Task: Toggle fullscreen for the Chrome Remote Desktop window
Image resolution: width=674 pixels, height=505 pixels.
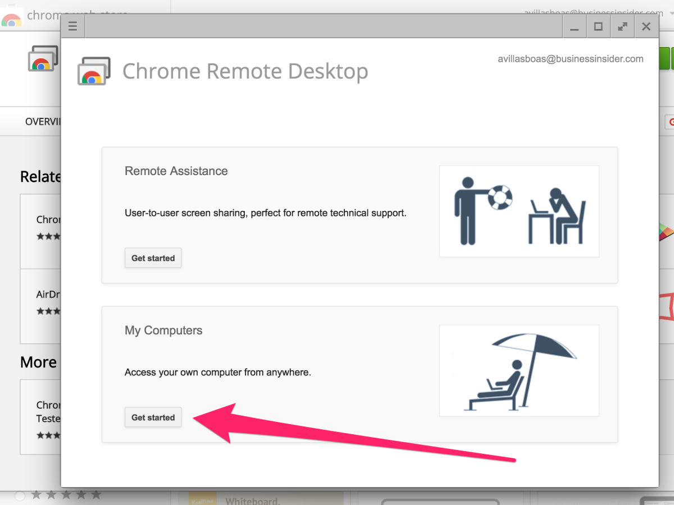Action: 622,26
